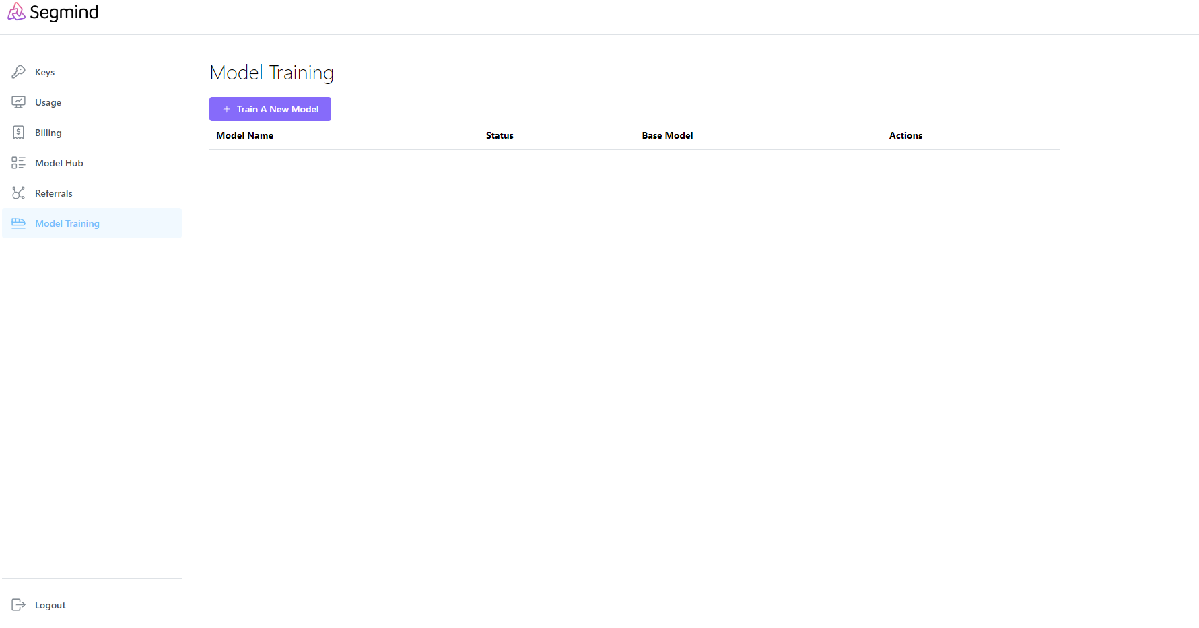The image size is (1199, 628).
Task: Click the Logout door arrow icon
Action: tap(18, 605)
